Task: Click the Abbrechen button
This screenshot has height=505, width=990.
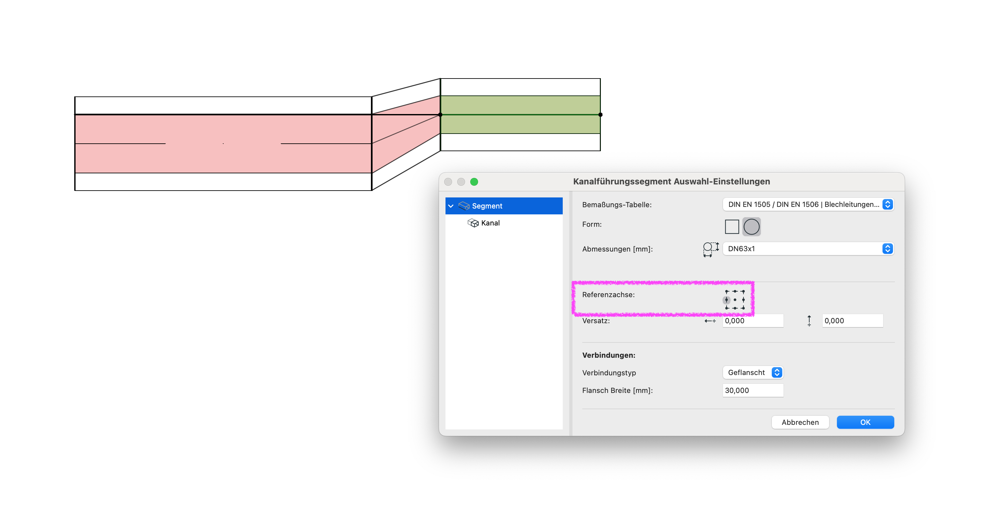Action: [800, 422]
